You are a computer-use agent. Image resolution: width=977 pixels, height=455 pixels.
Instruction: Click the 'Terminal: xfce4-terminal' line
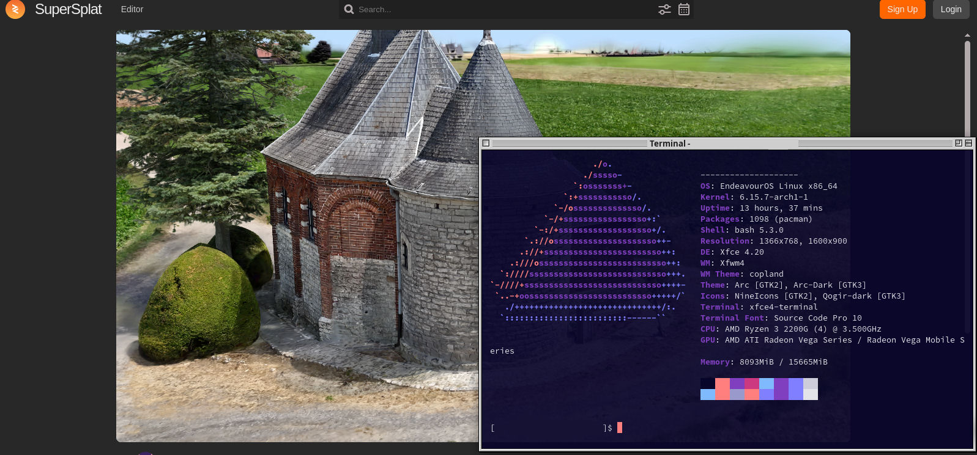759,307
